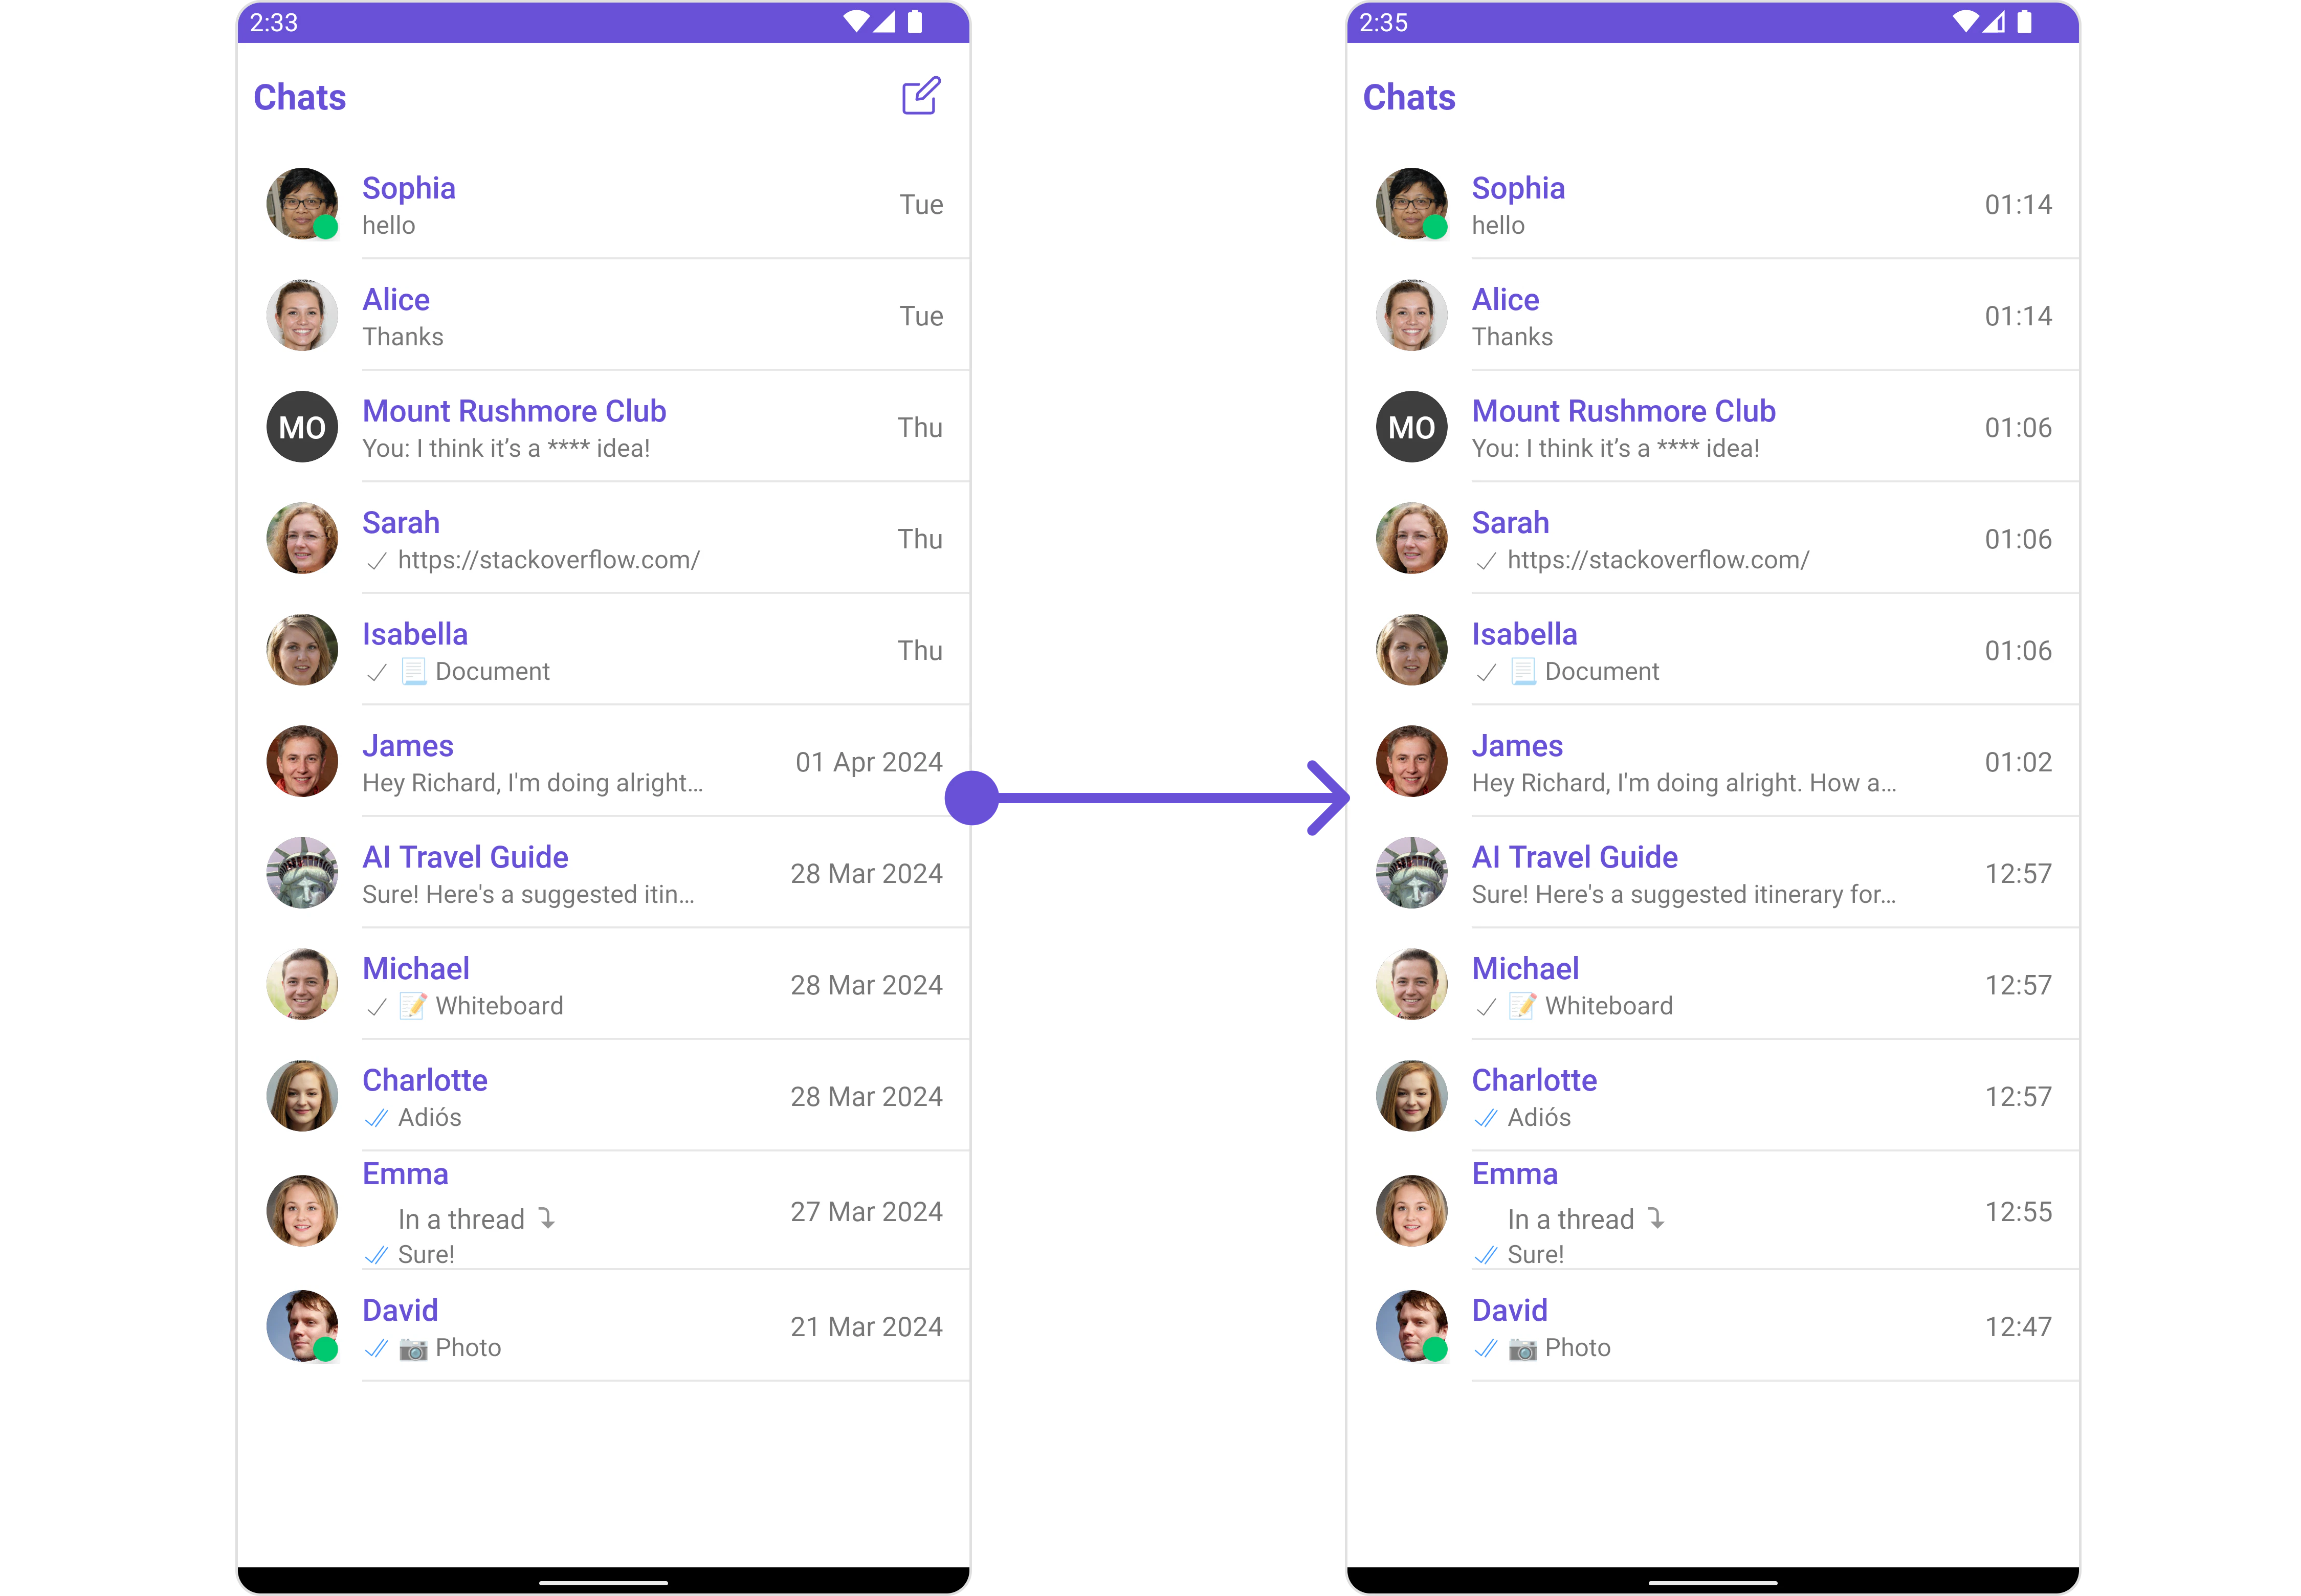Tap the Chats title in right phone

coord(1409,97)
